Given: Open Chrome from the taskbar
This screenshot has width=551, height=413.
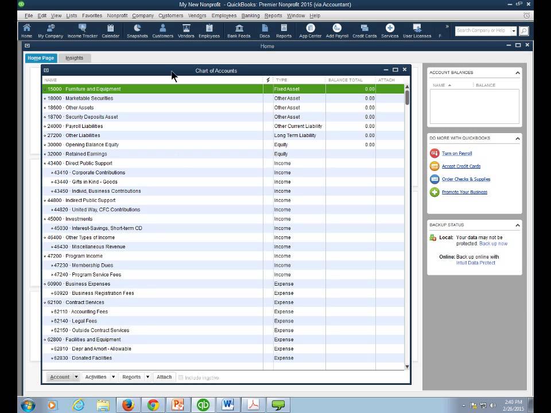Looking at the screenshot, I should (x=153, y=405).
